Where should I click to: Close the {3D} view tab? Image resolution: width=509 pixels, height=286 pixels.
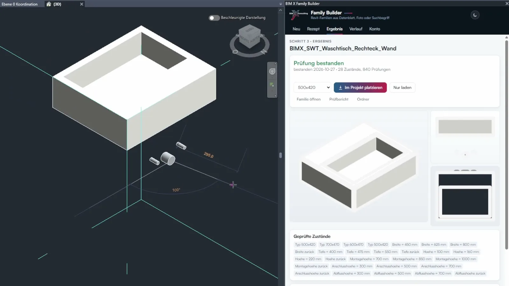82,4
